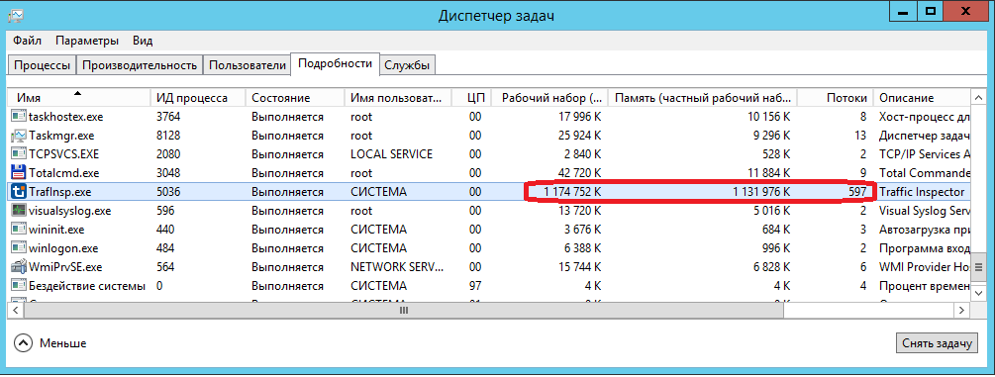Screen dimensions: 995x377
Task: Select the TCPSVCS.EXE row name
Action: click(x=64, y=154)
